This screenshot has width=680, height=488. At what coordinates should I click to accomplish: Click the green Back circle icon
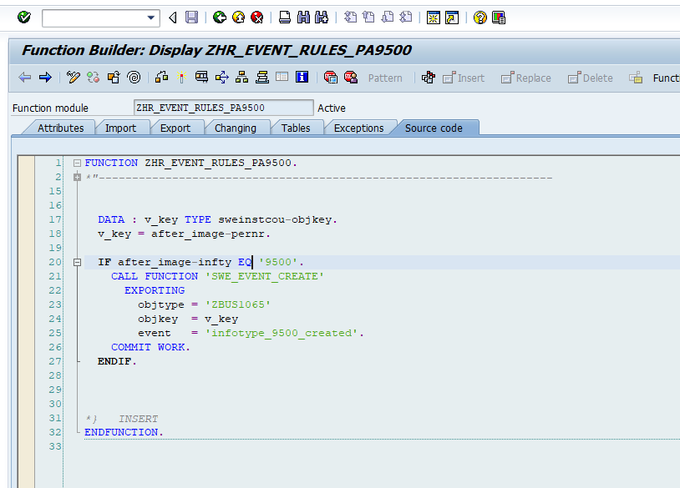(x=220, y=18)
